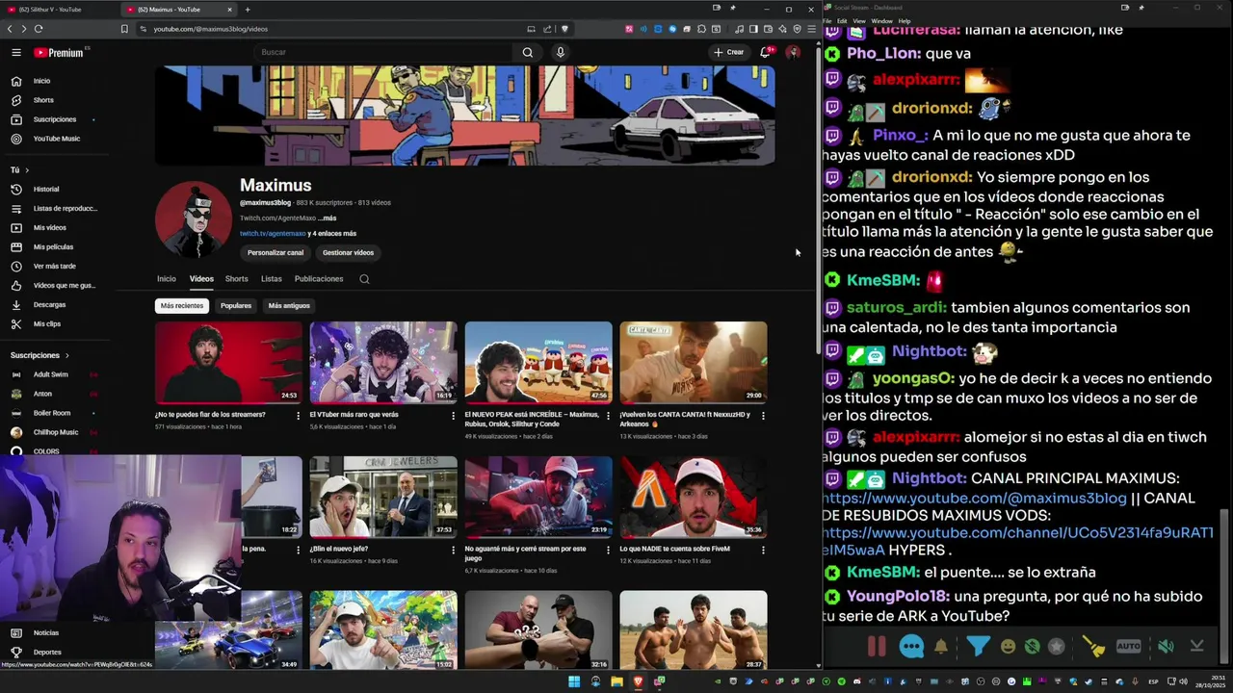Click the green dollar-sign circle icon in Social Stream
This screenshot has height=693, width=1233.
pyautogui.click(x=1033, y=647)
